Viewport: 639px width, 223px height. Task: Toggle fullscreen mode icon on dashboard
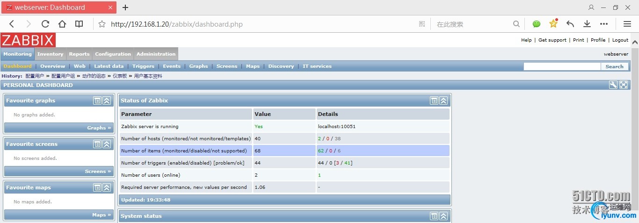[624, 85]
